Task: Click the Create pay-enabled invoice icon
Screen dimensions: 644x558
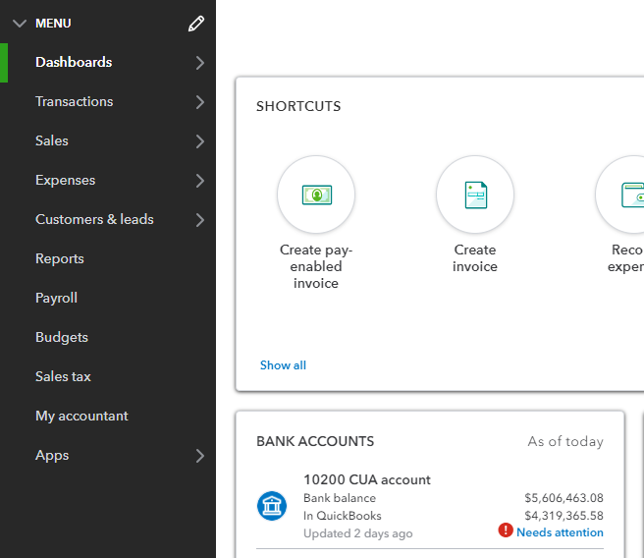Action: (x=316, y=195)
